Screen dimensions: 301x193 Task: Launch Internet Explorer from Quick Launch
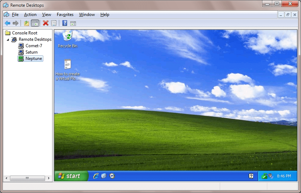coord(96,176)
